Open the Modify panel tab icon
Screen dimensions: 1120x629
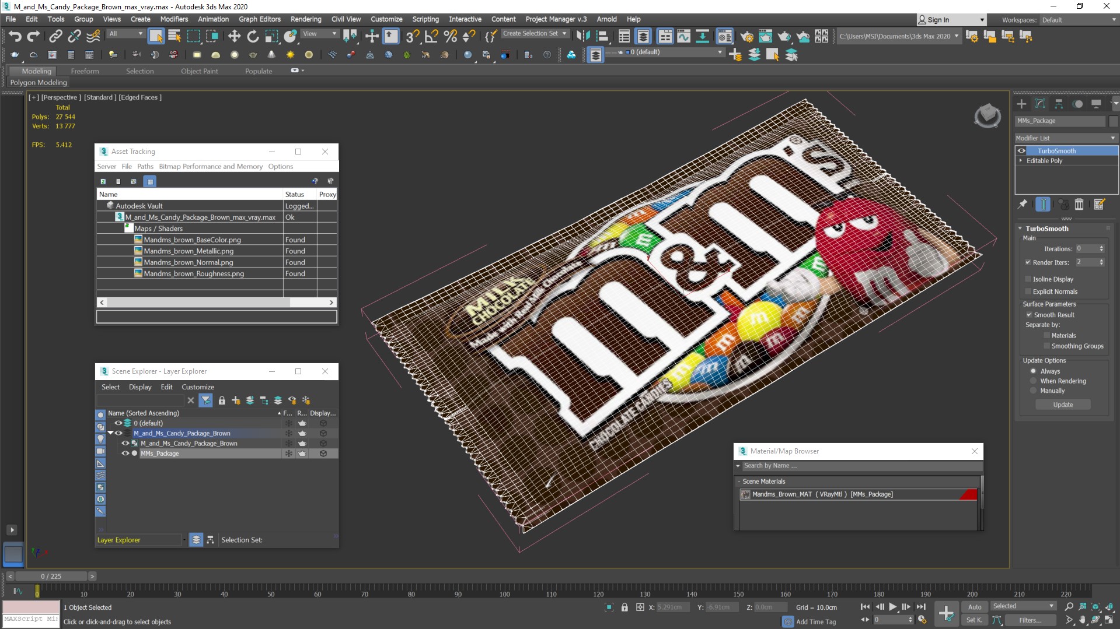pos(1040,104)
